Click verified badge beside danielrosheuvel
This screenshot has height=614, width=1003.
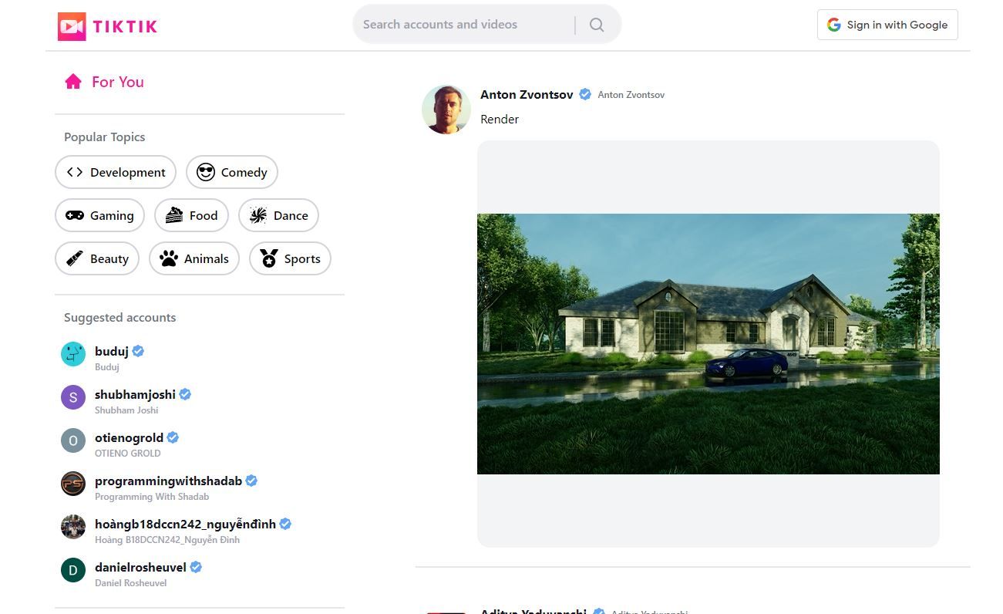click(x=196, y=567)
